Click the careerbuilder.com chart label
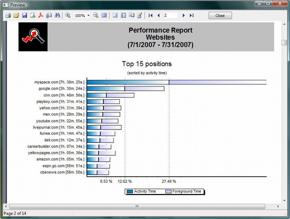This screenshot has width=290, height=219. coord(56,146)
